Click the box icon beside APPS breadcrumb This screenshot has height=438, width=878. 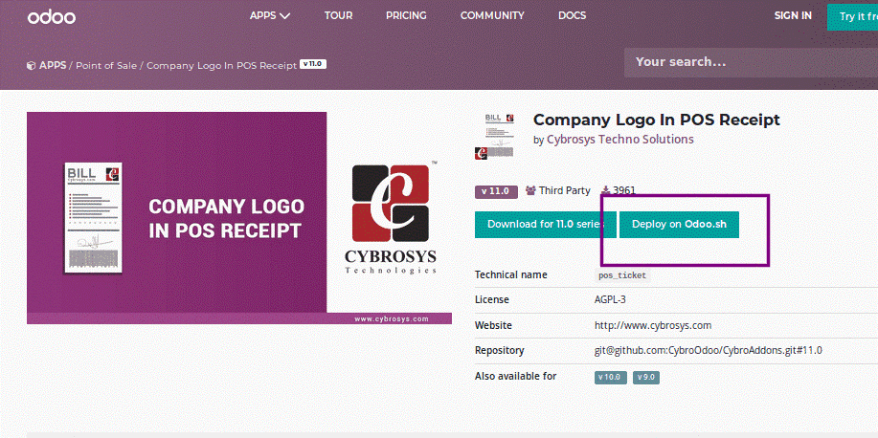pyautogui.click(x=32, y=65)
